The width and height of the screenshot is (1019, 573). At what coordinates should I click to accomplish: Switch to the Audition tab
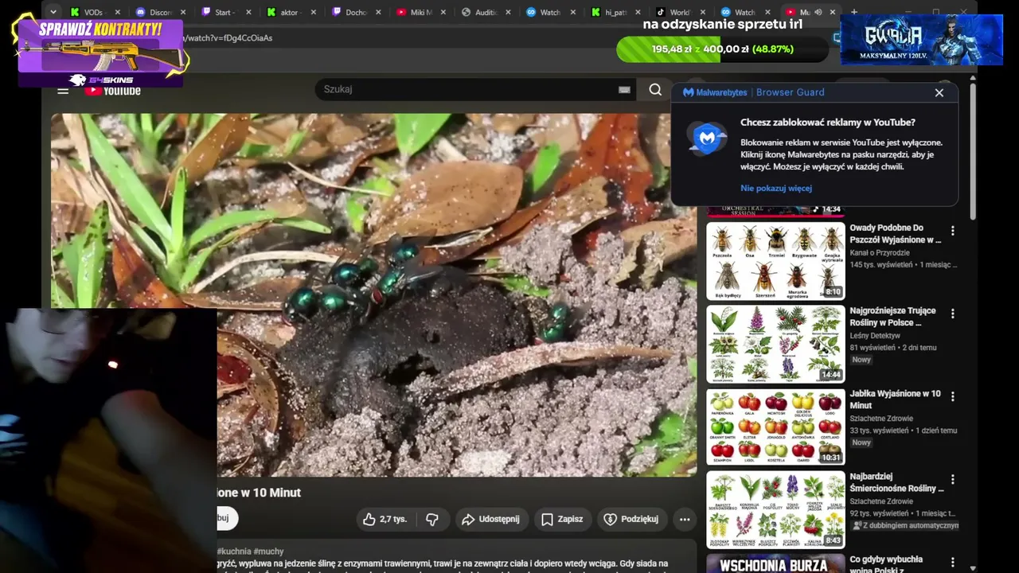pyautogui.click(x=485, y=13)
